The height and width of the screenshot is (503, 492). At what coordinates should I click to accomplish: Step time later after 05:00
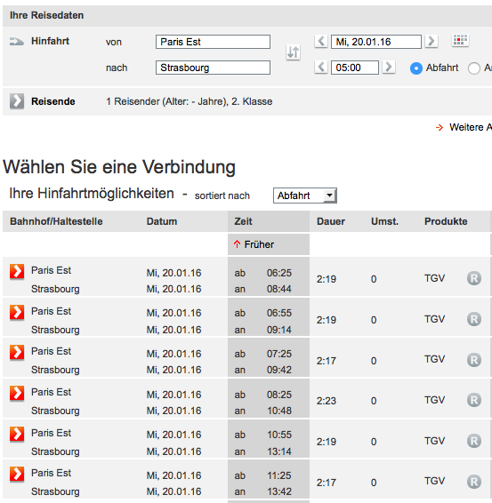pyautogui.click(x=389, y=68)
